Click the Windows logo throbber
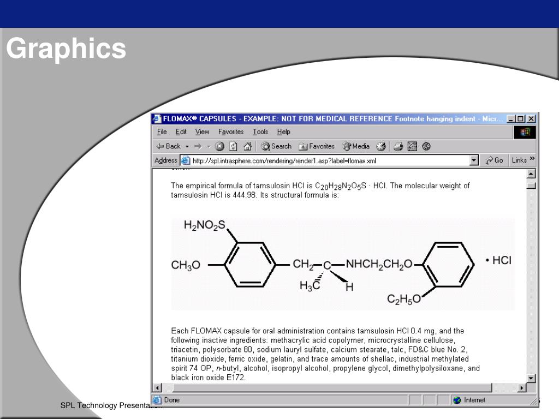Screen dimensions: 559x419 click(x=525, y=132)
